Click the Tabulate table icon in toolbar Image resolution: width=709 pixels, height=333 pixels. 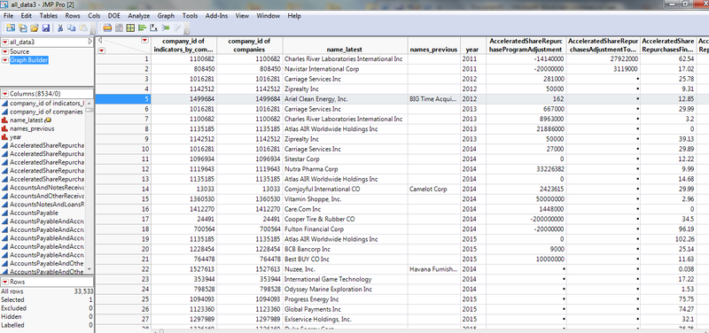click(119, 28)
